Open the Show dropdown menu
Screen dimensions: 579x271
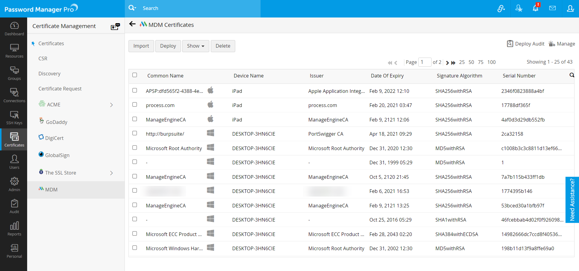tap(195, 46)
